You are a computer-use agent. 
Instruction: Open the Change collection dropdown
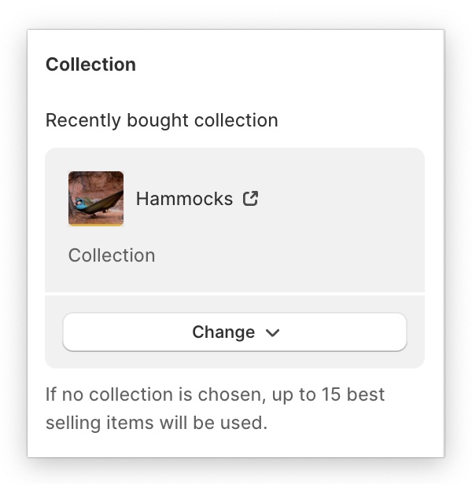pyautogui.click(x=234, y=332)
